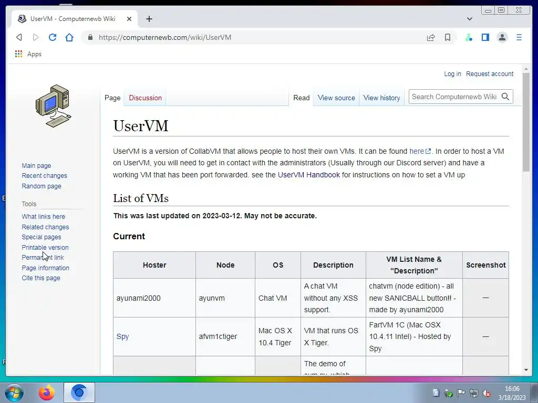Open Permanent link in Tools

43,257
